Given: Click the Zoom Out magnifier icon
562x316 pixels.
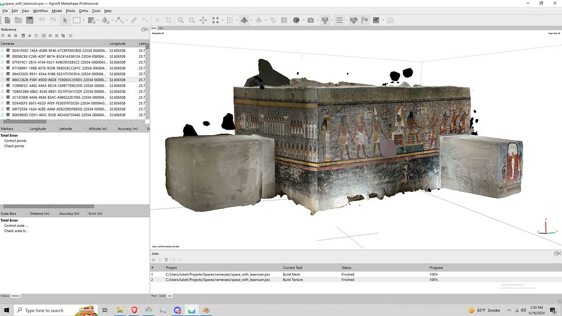Looking at the screenshot, I should click(x=192, y=20).
